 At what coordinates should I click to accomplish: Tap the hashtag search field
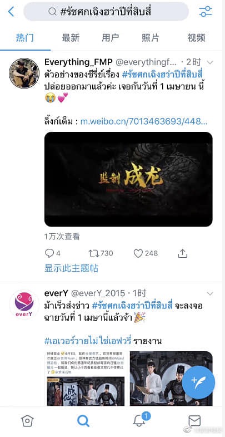[x=106, y=12]
